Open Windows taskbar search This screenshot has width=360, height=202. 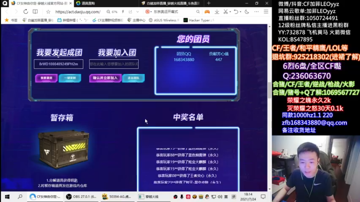point(20,197)
